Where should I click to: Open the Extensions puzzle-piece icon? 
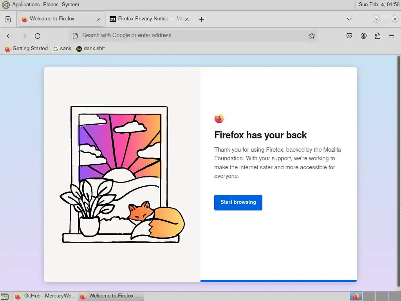378,36
